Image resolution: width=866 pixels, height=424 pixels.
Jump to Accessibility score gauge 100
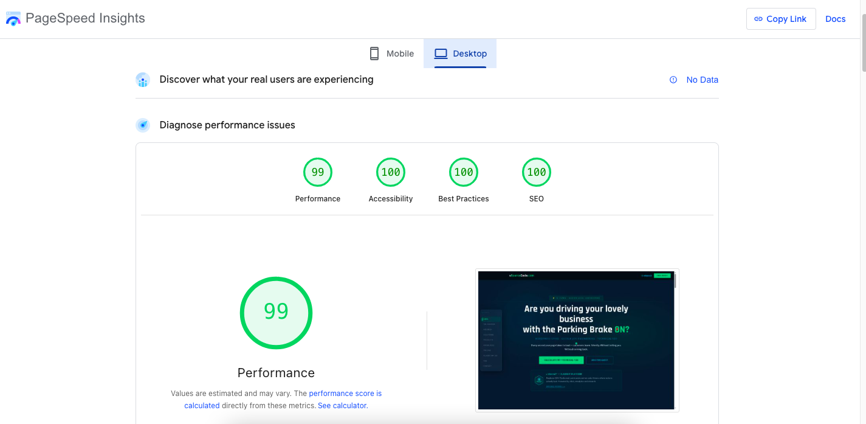391,172
